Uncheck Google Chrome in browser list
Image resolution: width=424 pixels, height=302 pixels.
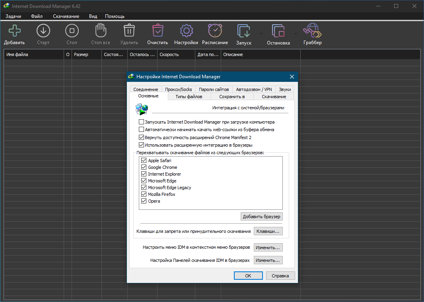click(144, 167)
